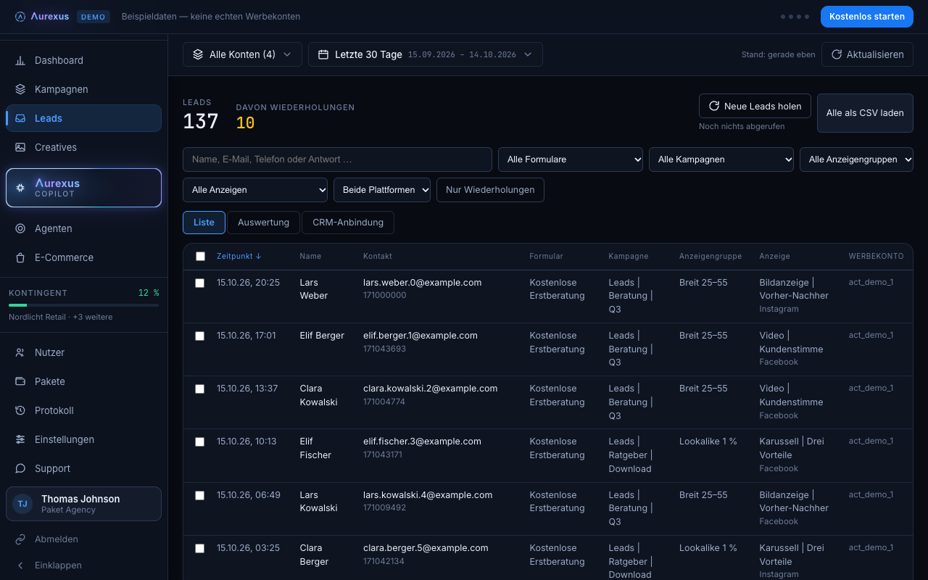
Task: Click the Abmelden link icon
Action: tap(20, 539)
